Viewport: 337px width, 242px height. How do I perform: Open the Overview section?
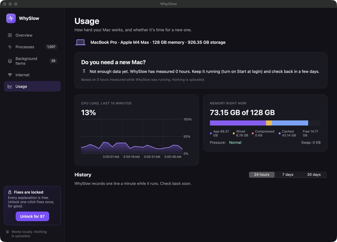coord(32,35)
